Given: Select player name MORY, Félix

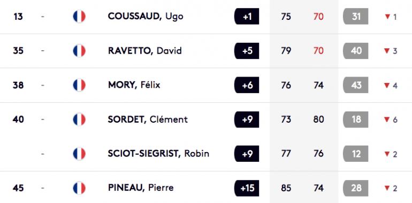Looking at the screenshot, I should click(x=134, y=85).
